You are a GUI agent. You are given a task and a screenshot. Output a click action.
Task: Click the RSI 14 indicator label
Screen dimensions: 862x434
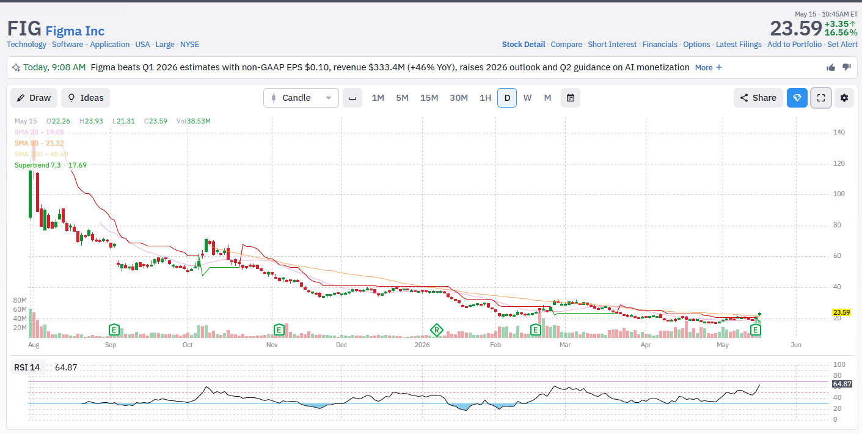point(27,367)
